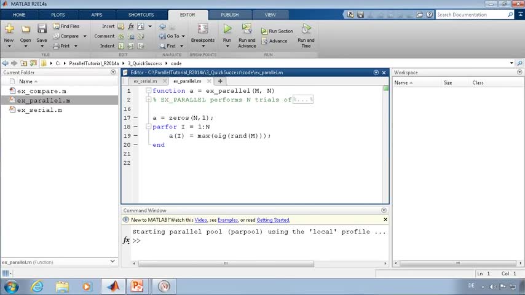Click the smart Indent icon
The height and width of the screenshot is (295, 525).
coord(121,46)
